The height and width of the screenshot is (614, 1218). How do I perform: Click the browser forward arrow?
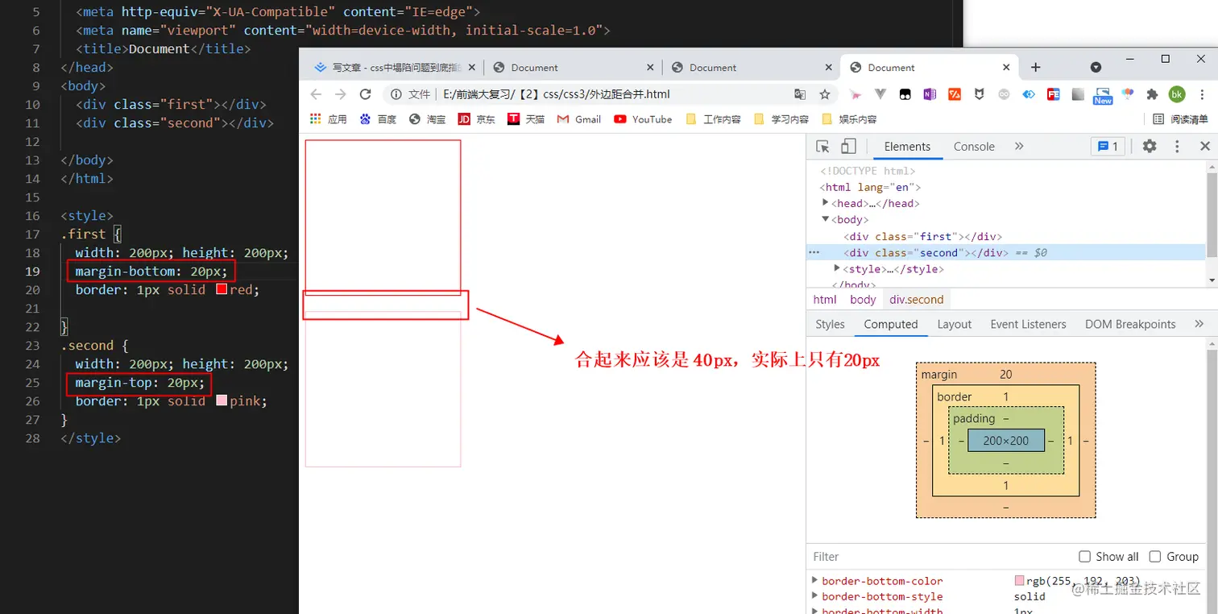point(341,94)
